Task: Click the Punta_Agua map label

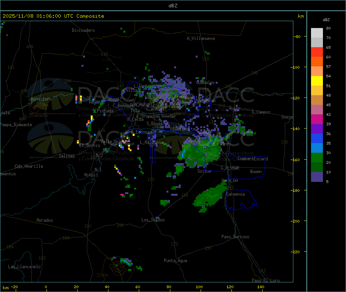Action: coord(175,261)
